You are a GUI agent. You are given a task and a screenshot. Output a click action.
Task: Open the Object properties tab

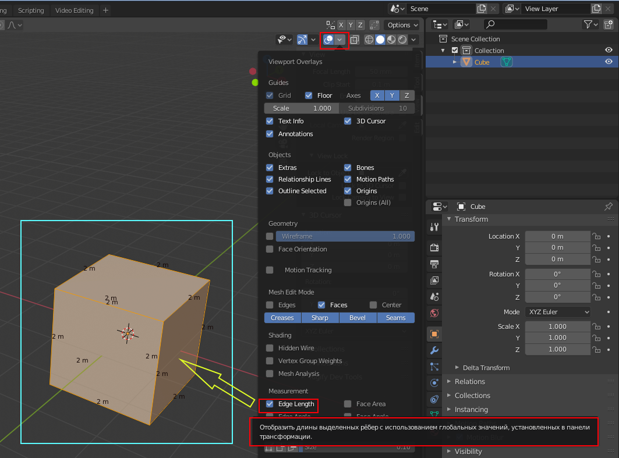click(434, 334)
